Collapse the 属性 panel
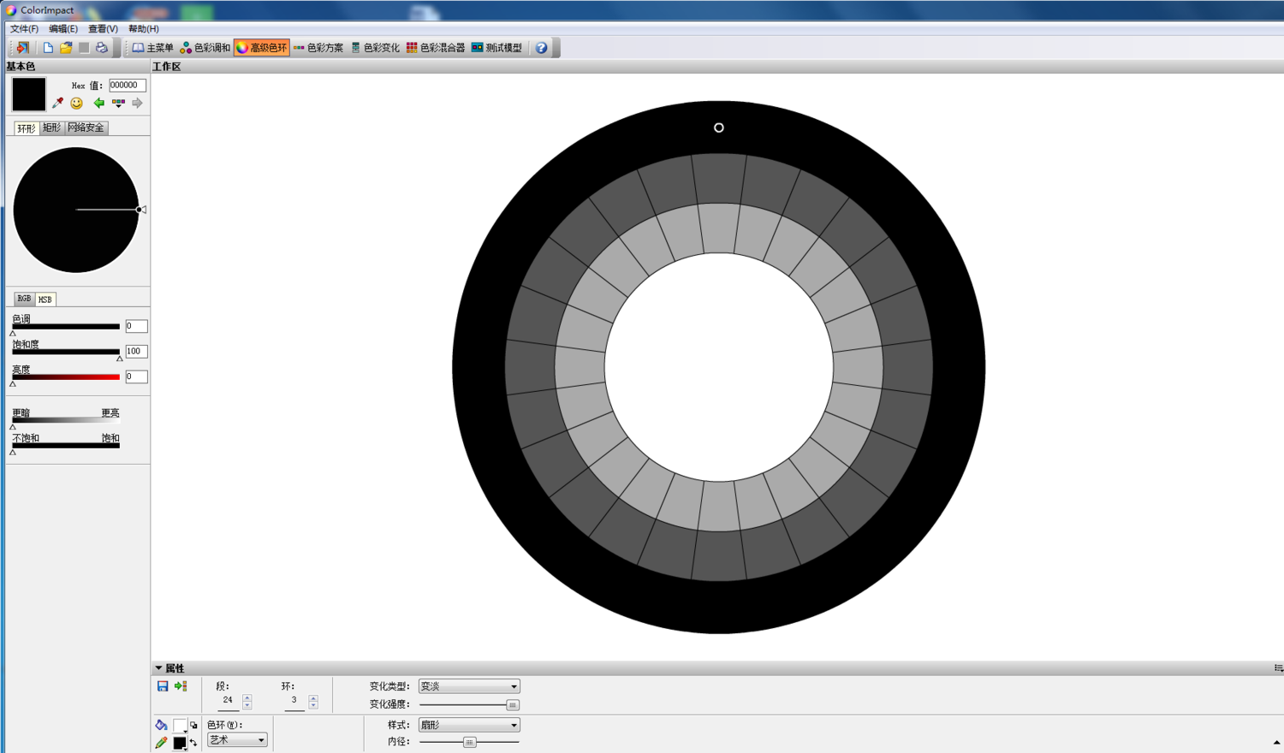 coord(158,668)
